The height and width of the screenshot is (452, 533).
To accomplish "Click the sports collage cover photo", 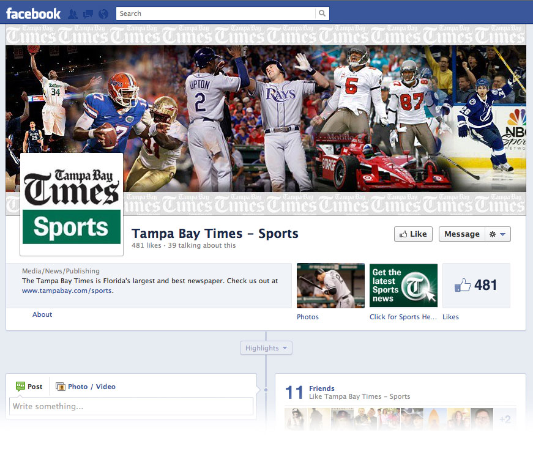I will (266, 119).
